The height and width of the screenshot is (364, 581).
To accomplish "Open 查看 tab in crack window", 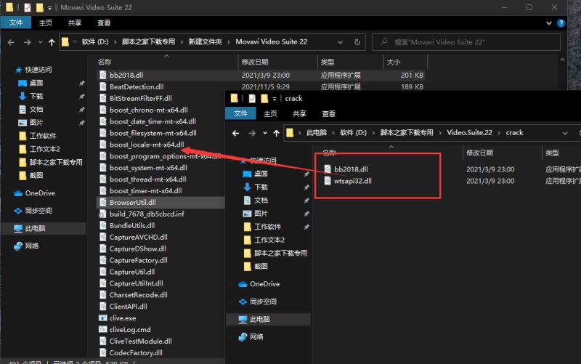I will click(328, 114).
